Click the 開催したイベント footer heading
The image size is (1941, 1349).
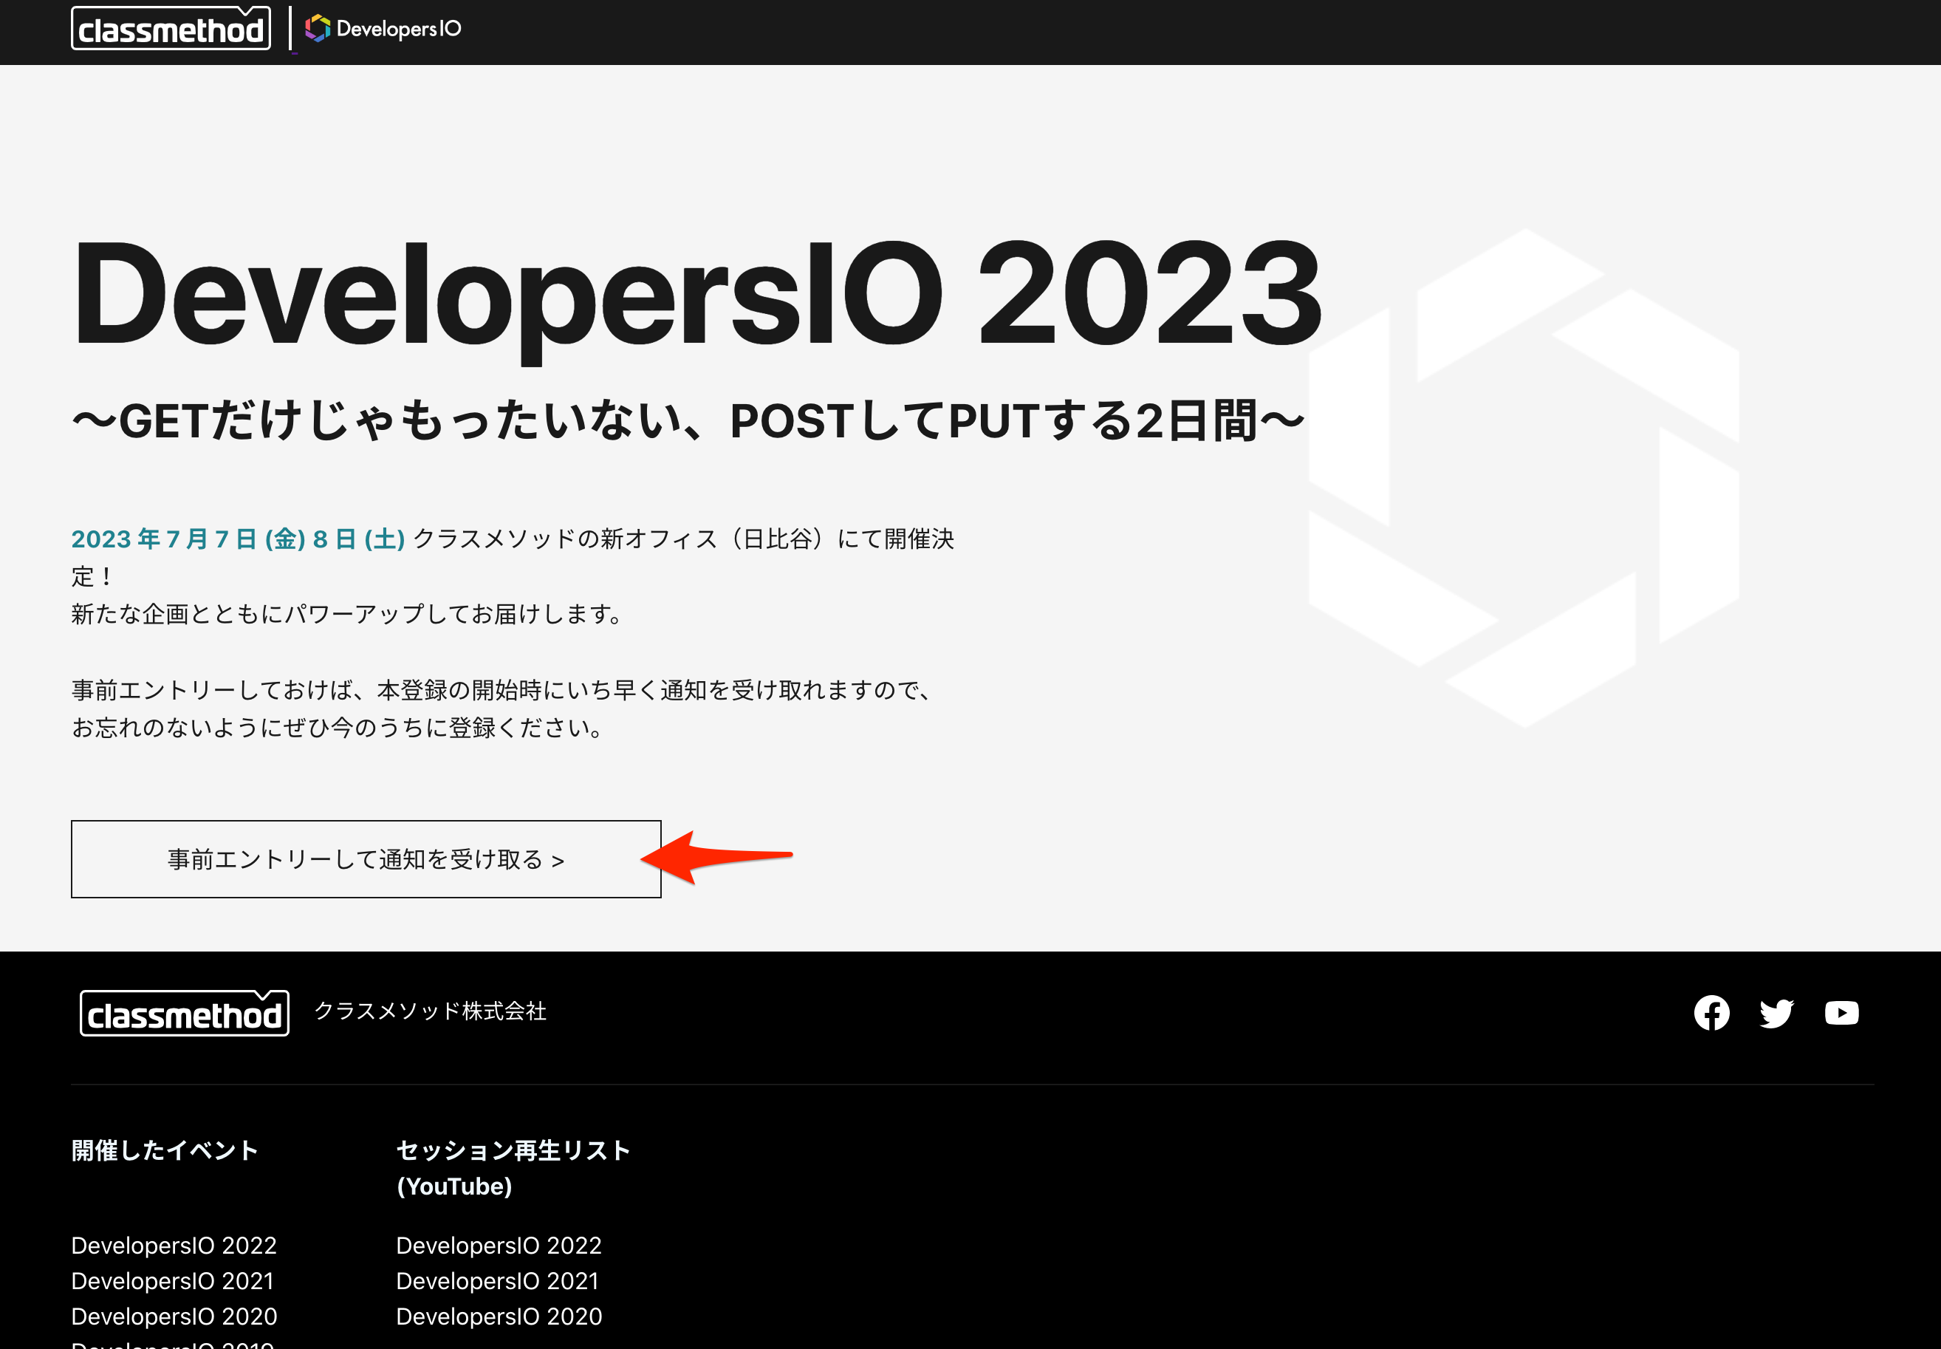coord(165,1150)
